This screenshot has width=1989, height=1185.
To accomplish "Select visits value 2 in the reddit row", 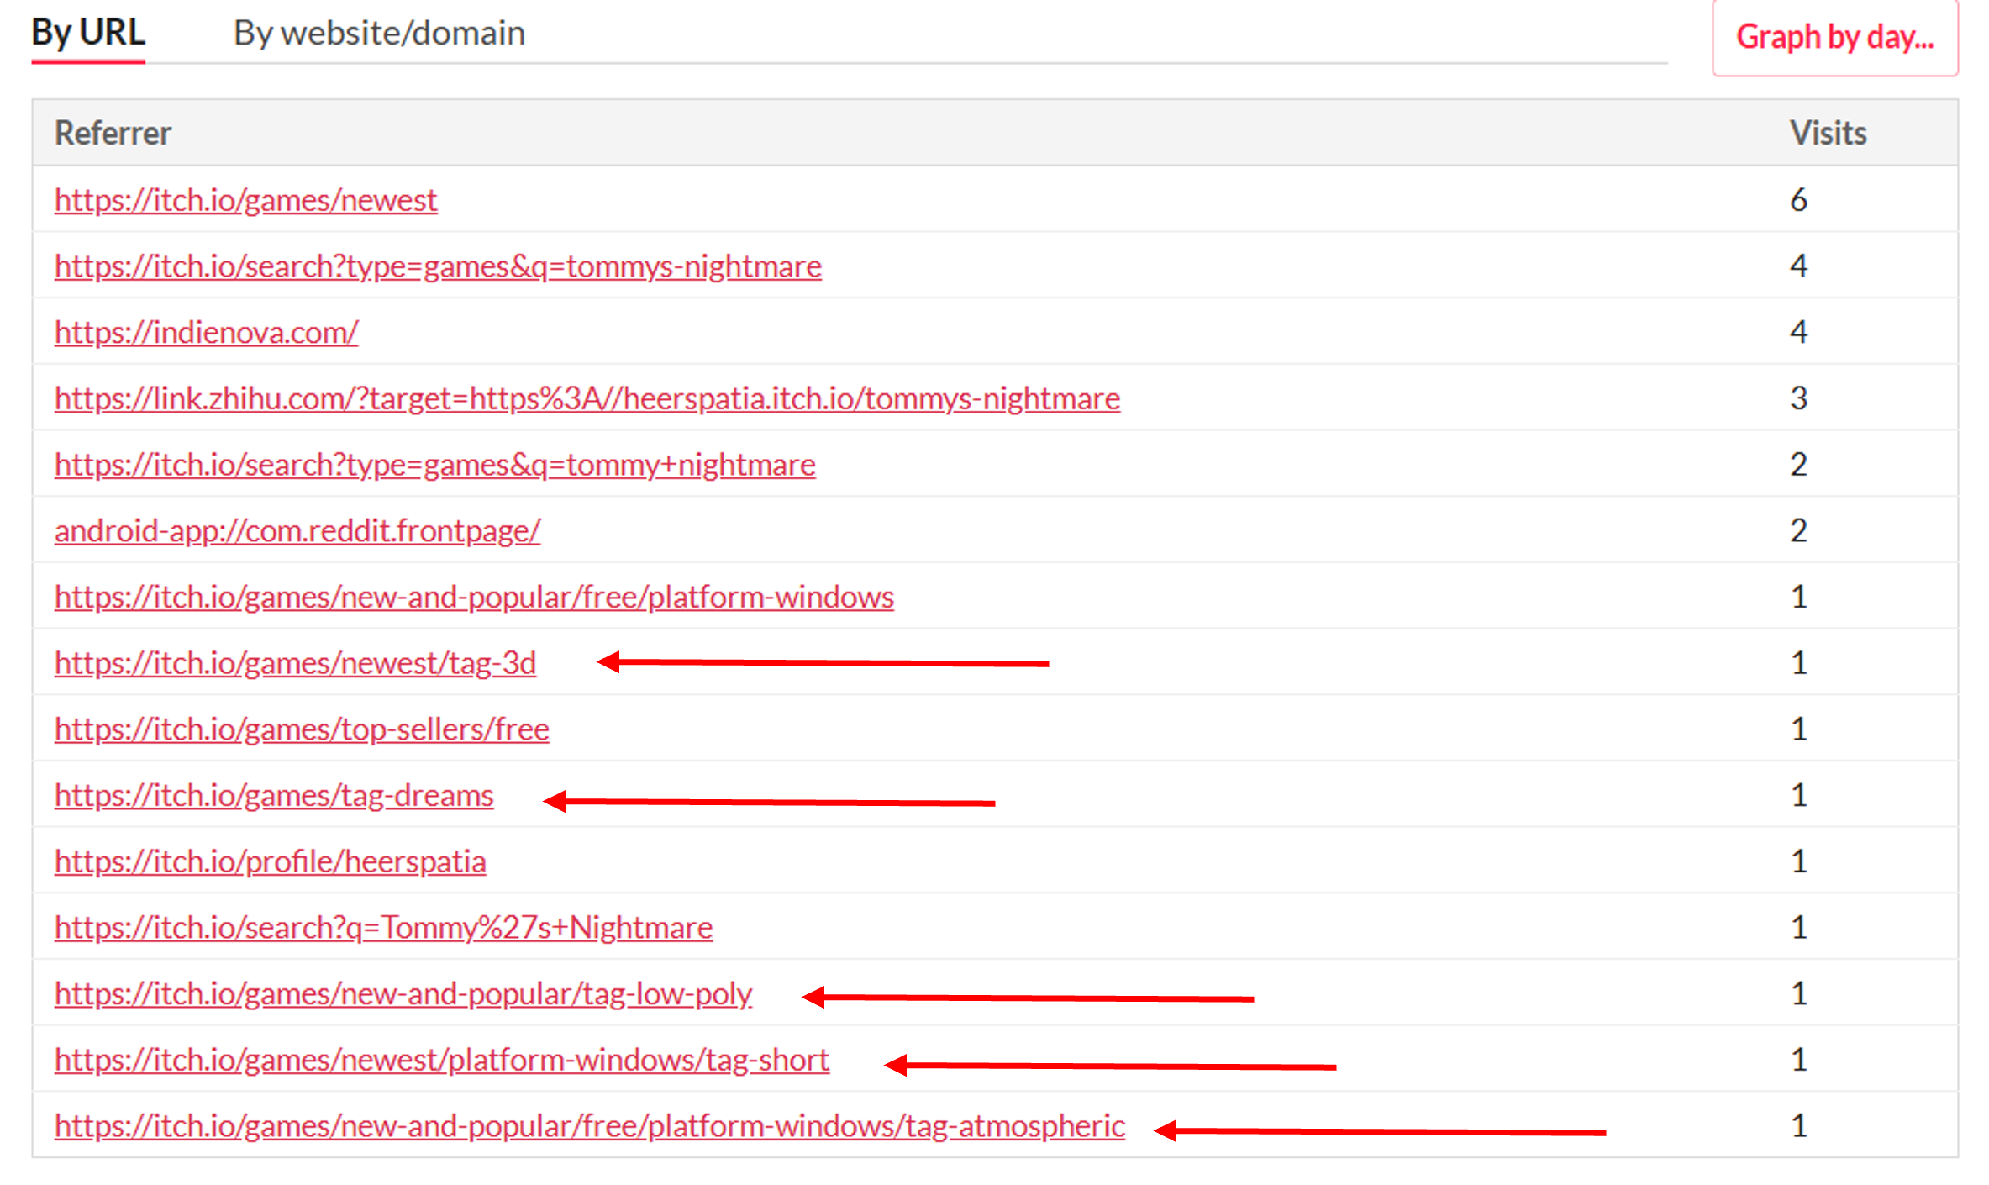I will tap(1798, 531).
